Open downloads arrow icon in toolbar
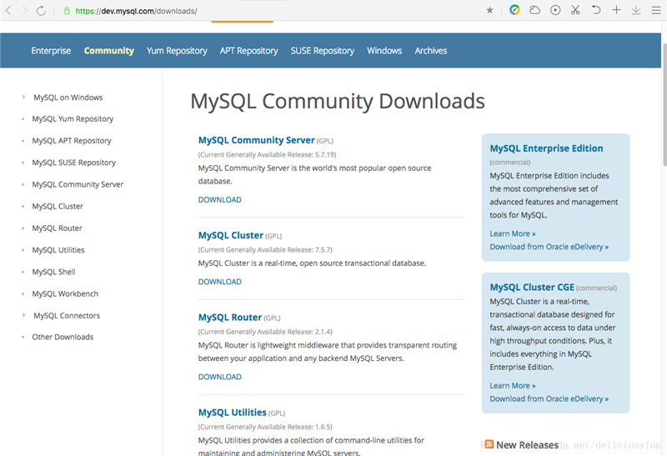The height and width of the screenshot is (456, 667). click(636, 10)
